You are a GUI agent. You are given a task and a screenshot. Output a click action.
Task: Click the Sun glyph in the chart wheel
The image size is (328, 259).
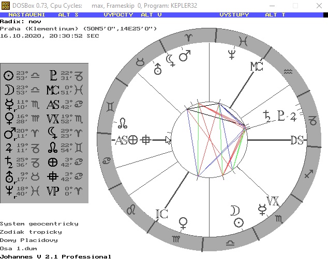(238, 223)
